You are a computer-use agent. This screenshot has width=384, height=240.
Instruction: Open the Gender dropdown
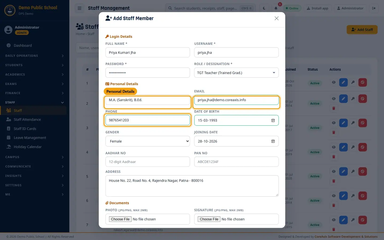coord(147,141)
